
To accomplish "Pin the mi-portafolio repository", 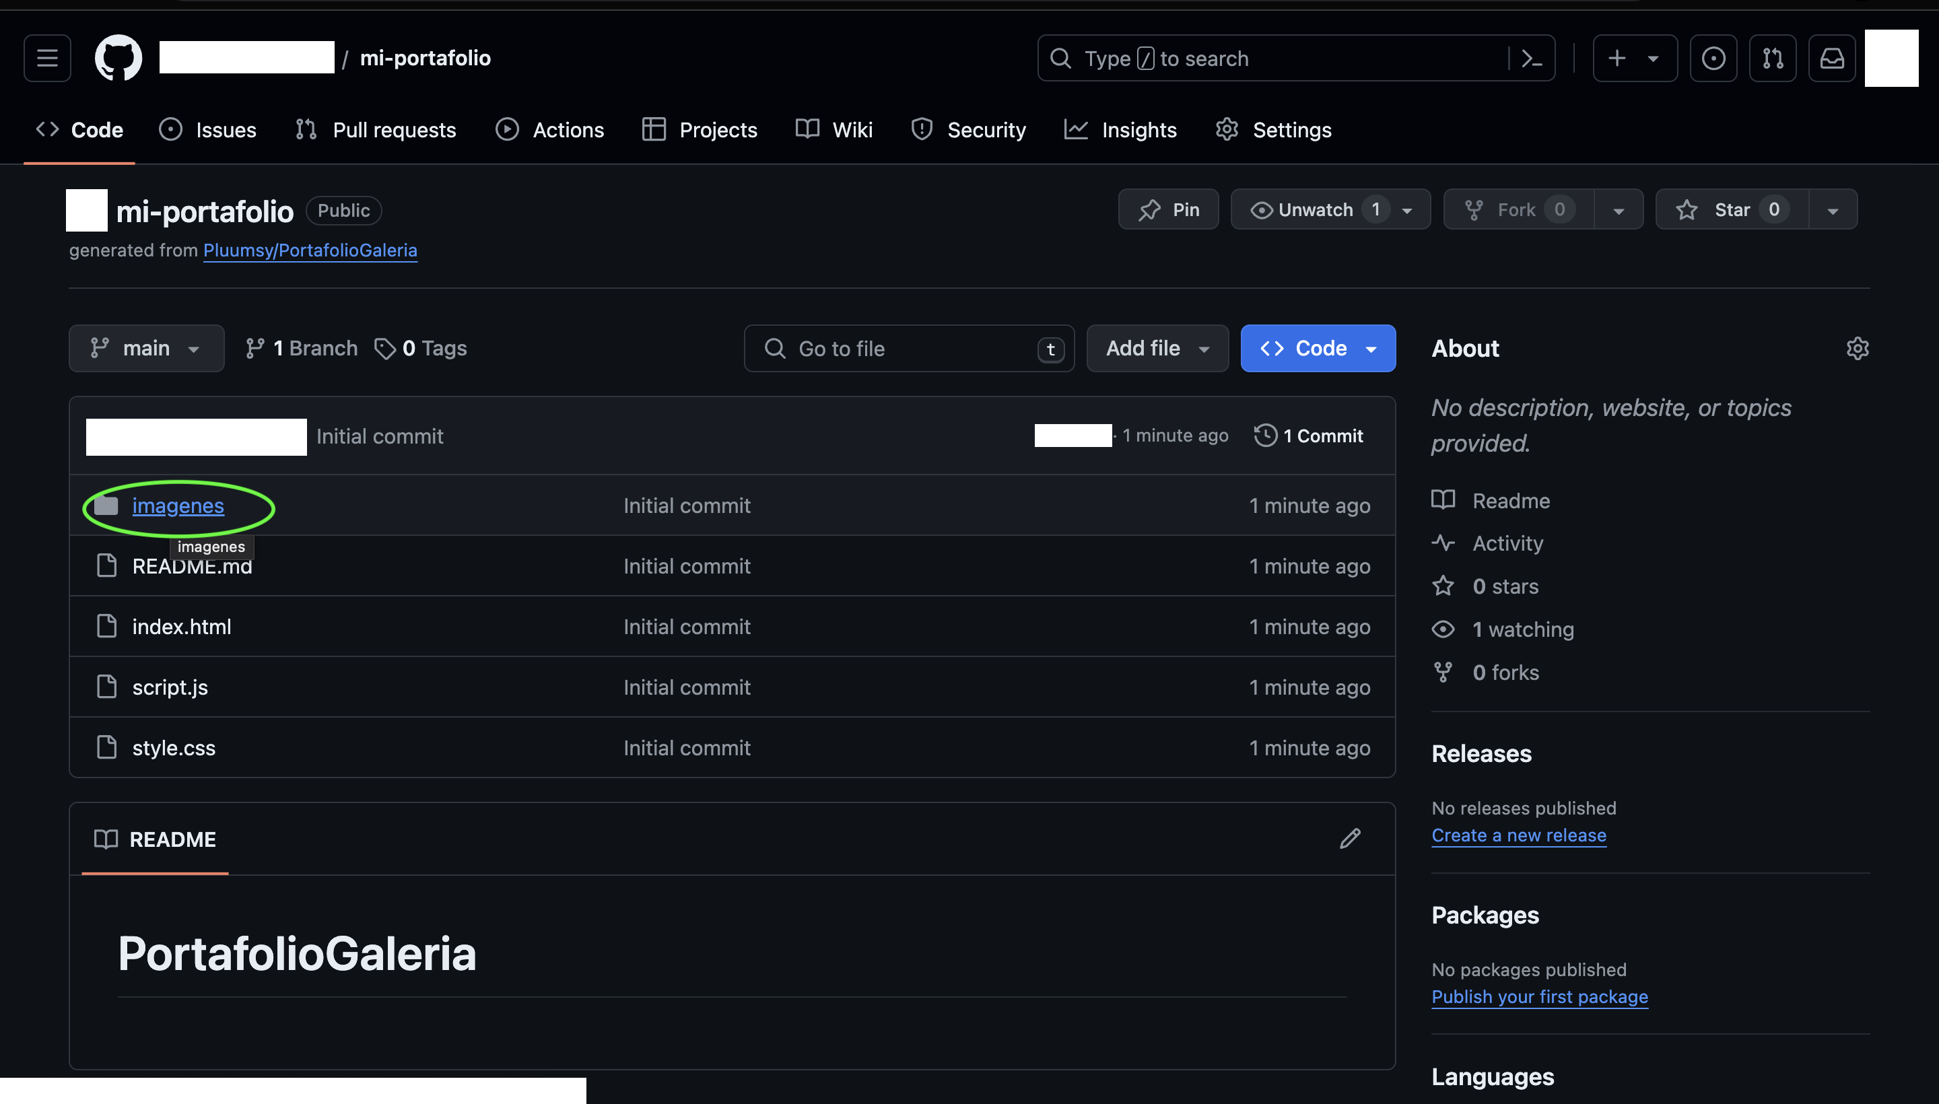I will pos(1169,209).
